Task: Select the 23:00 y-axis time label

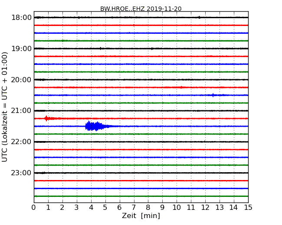Action: click(x=21, y=173)
